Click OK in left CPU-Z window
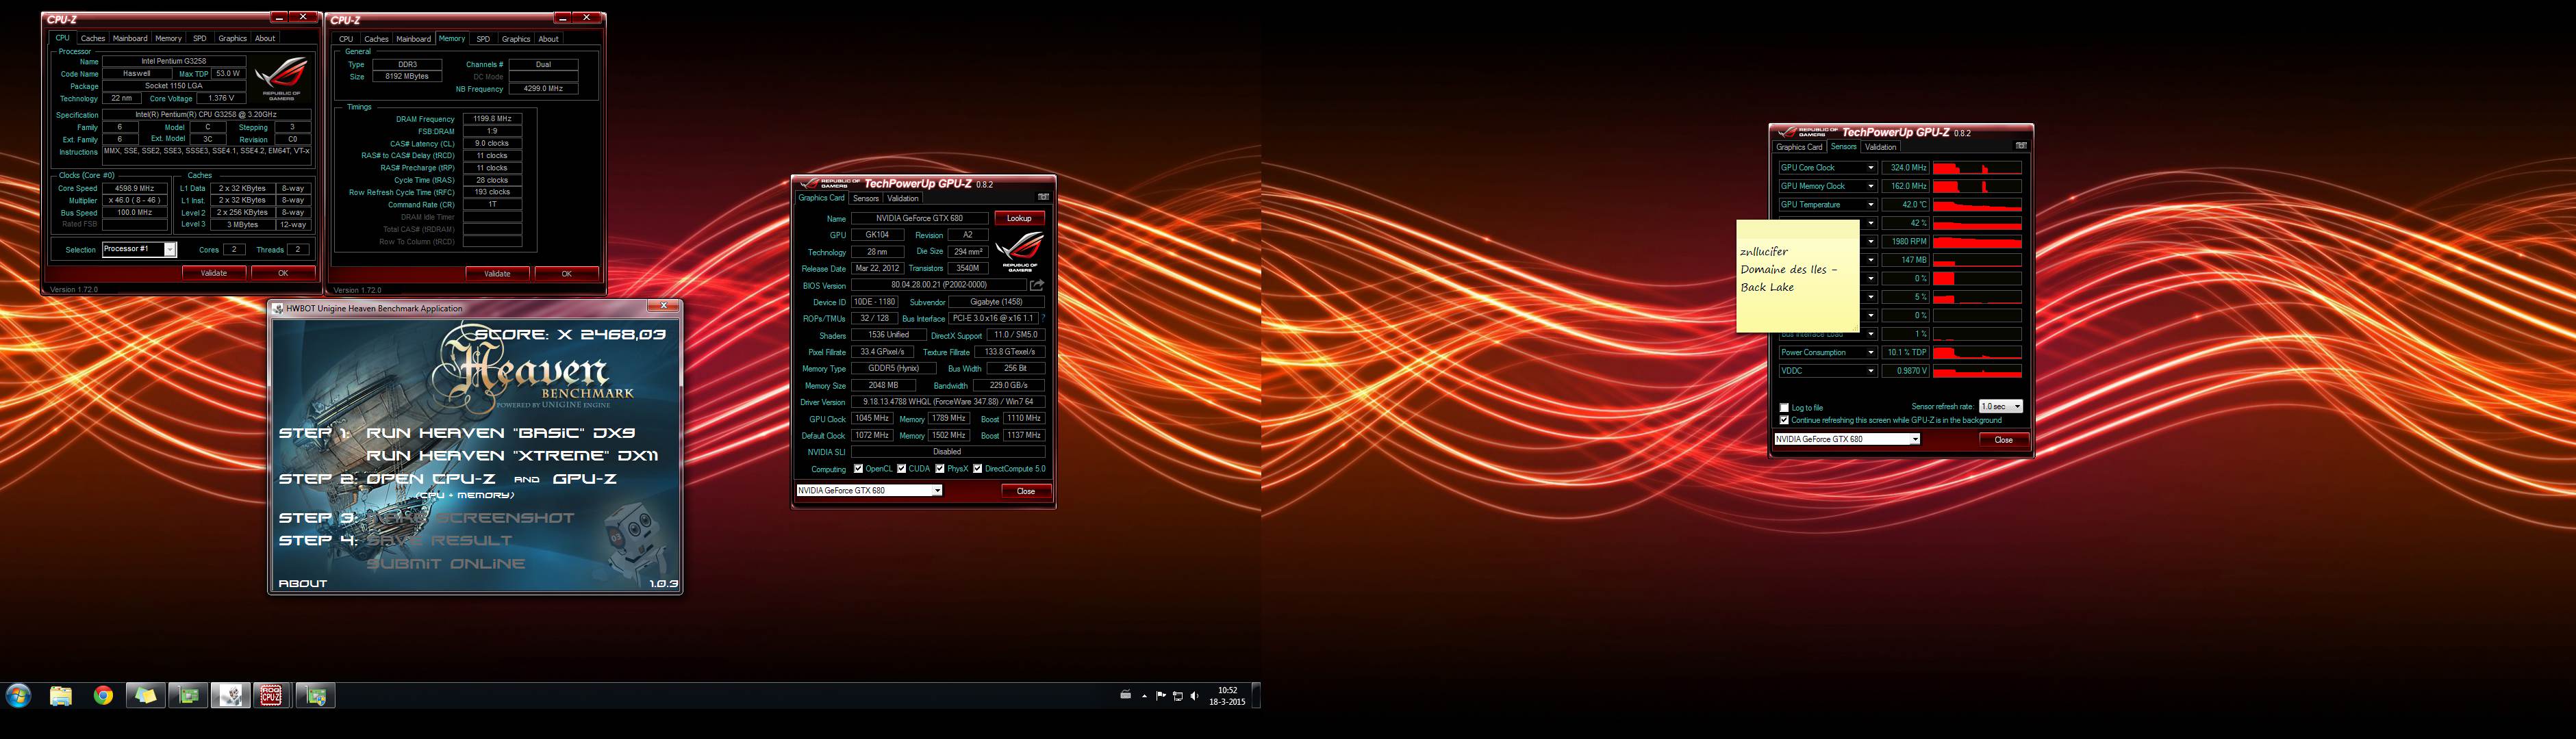 pos(283,272)
